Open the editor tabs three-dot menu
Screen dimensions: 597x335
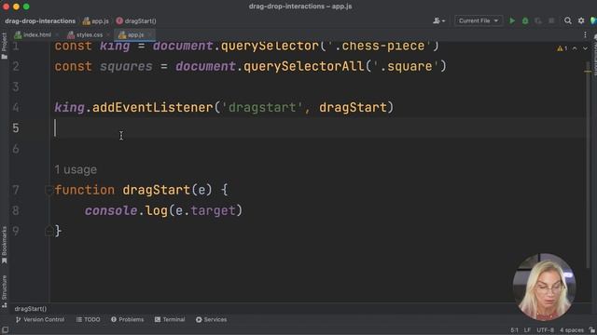coord(585,35)
